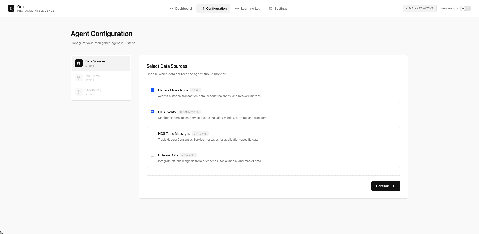The height and width of the screenshot is (234, 479).
Task: Click the Oru logo icon
Action: click(x=11, y=8)
